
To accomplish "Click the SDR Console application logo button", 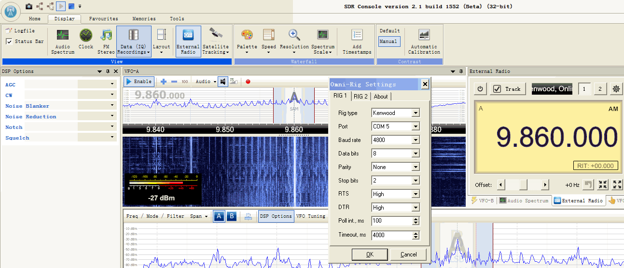I will (12, 11).
